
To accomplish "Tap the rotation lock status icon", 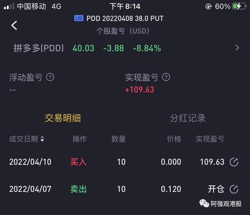I will tap(208, 7).
